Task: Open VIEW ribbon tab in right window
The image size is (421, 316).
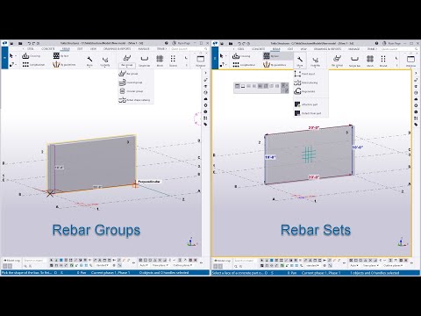Action: 303,49
